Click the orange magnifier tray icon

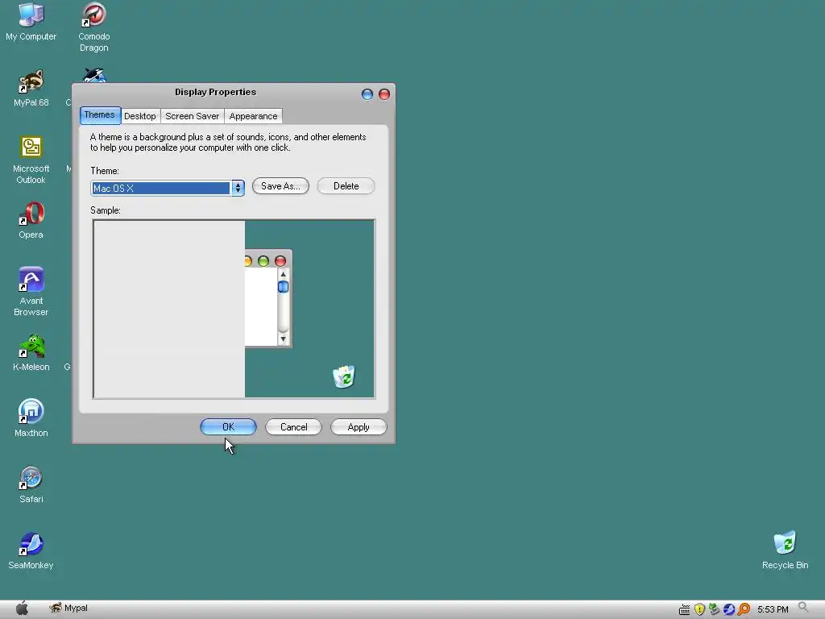[744, 609]
